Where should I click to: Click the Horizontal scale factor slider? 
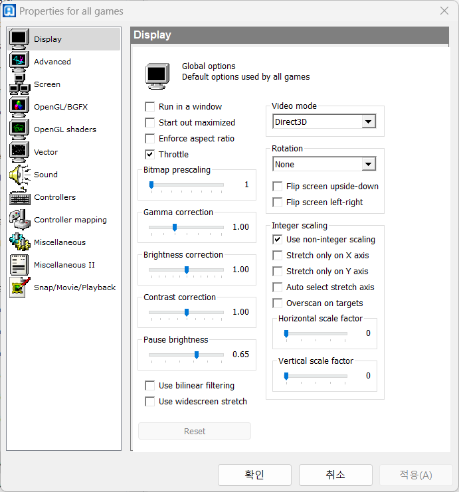pyautogui.click(x=316, y=333)
